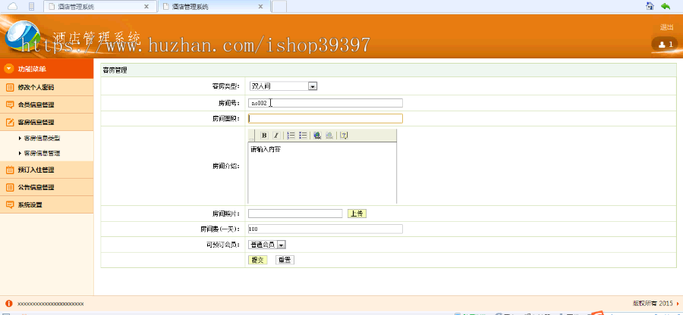
Task: Click the green back arrow icon
Action: point(666,6)
